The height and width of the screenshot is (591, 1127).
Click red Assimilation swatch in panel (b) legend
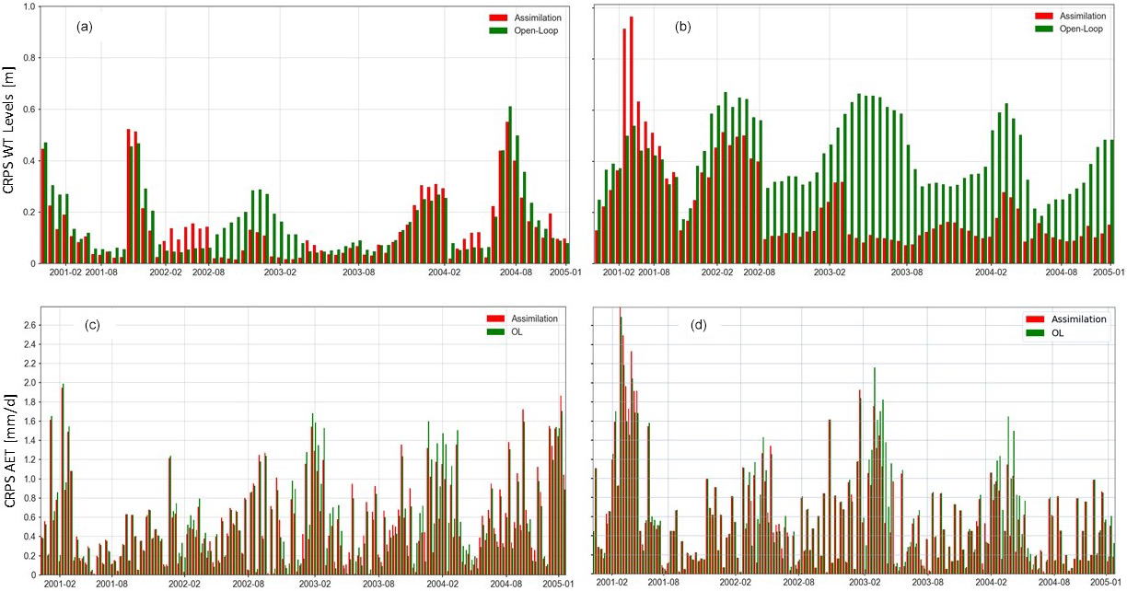1047,16
